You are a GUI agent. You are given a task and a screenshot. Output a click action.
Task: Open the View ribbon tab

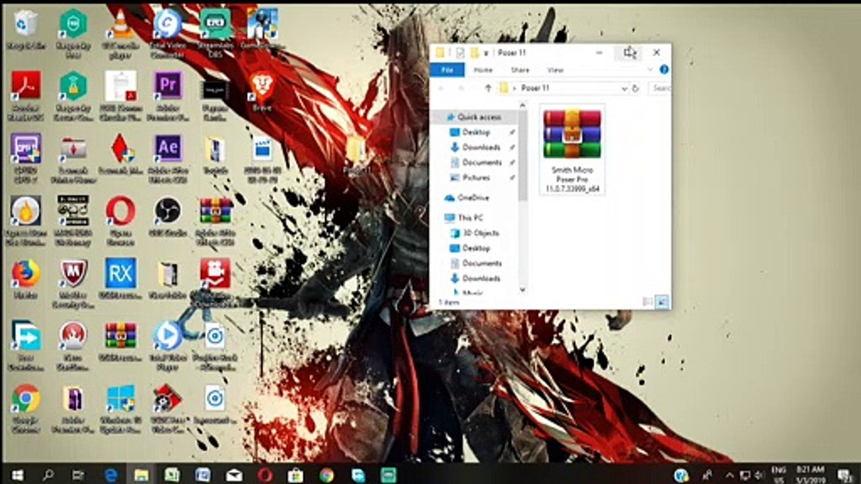[x=556, y=70]
